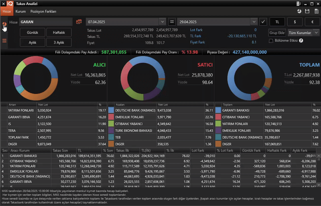Click the TOPLAM donut chart
This screenshot has width=321, height=206.
[250, 78]
